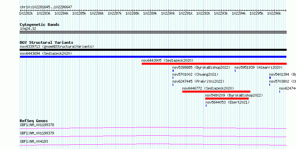296x149 pixels.
Task: Click the GBF1|NM_004193 transcript label
Action: tap(34, 141)
